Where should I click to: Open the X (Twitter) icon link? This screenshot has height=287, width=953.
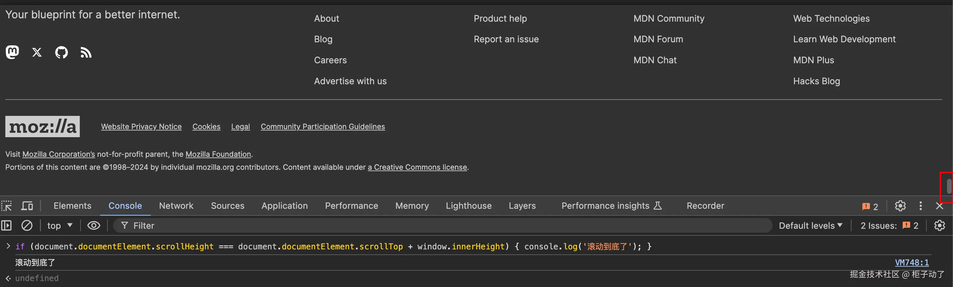37,52
